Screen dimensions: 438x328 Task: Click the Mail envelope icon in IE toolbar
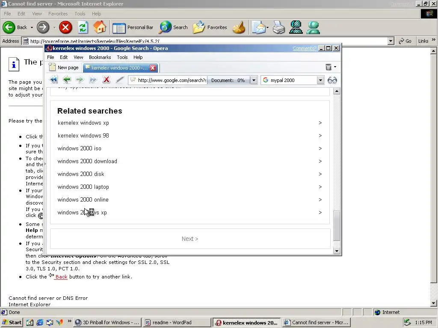(x=259, y=27)
